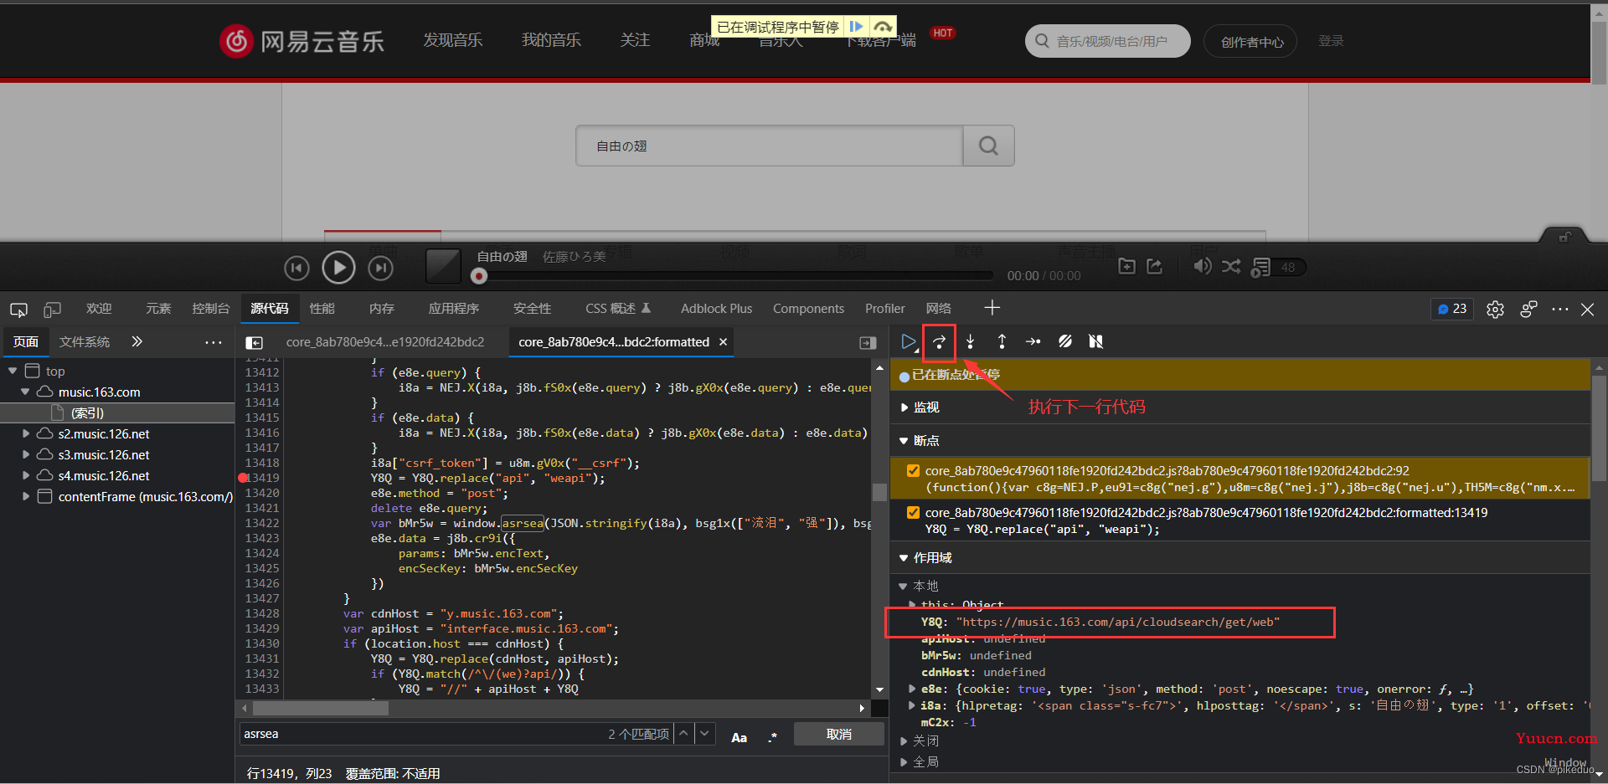Unlock the player bar lock icon

[x=1564, y=238]
